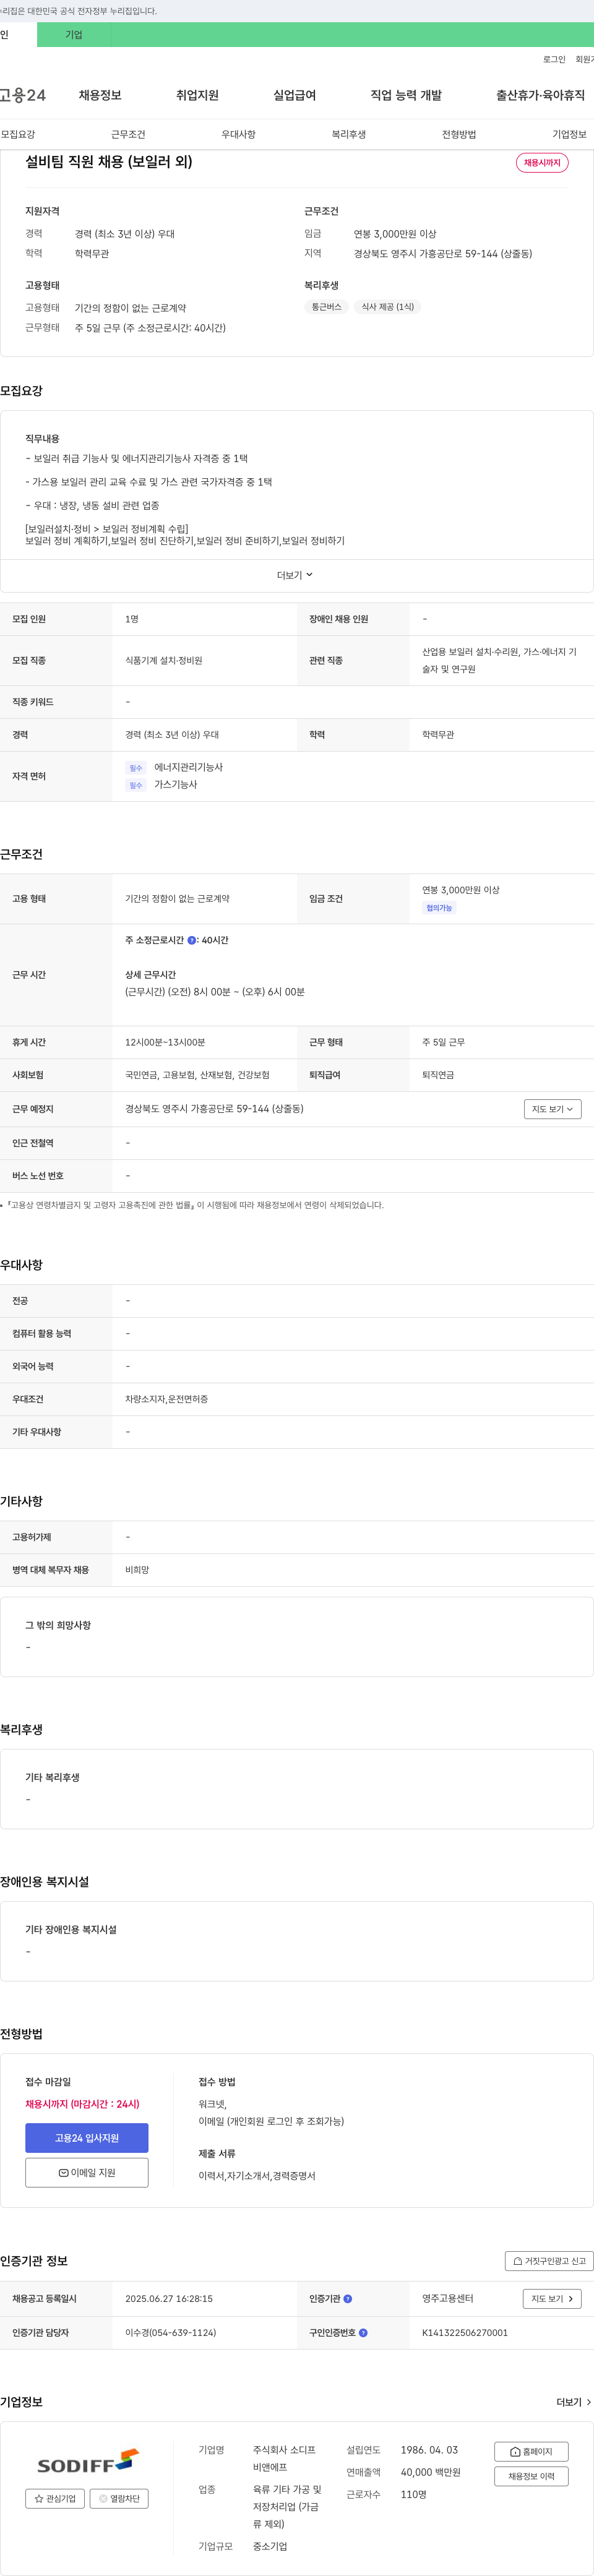The width and height of the screenshot is (594, 2576).
Task: Click registration date 2025.06.27 16:28:15
Action: pos(169,2299)
